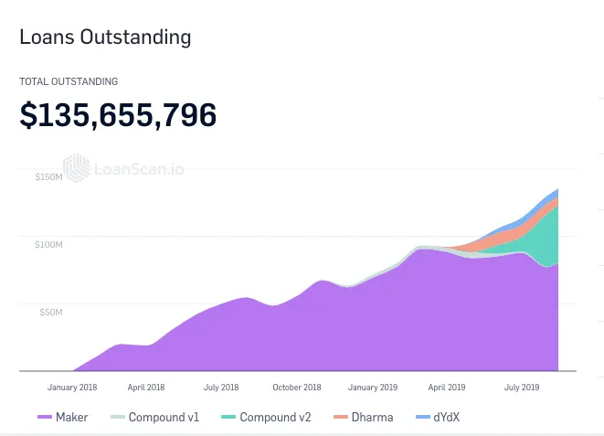Click the $135,655,796 total outstanding figure
Image resolution: width=604 pixels, height=436 pixels.
[118, 115]
